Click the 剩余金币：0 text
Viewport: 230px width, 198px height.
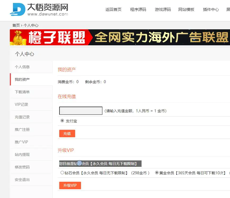95,82
